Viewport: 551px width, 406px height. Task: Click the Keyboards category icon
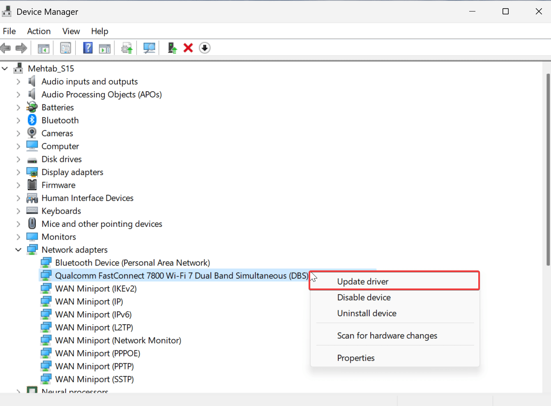tap(32, 210)
